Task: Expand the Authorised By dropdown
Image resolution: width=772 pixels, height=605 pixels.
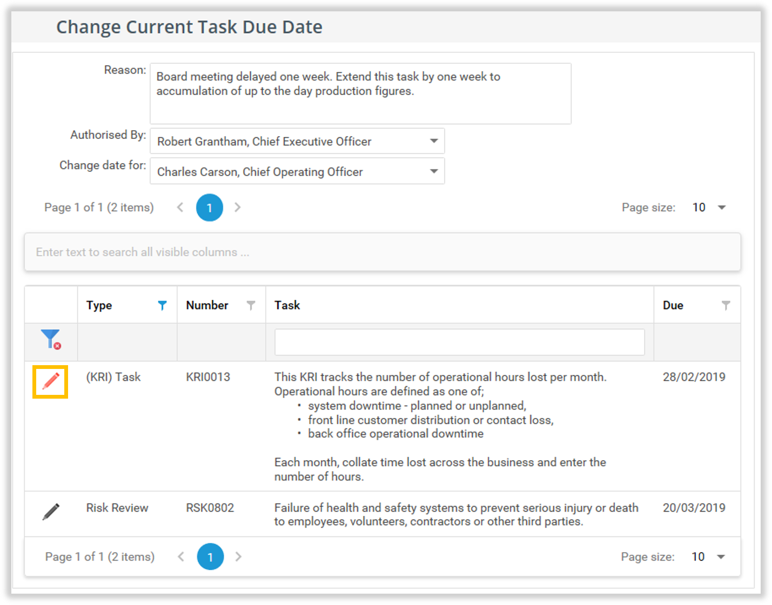Action: 434,141
